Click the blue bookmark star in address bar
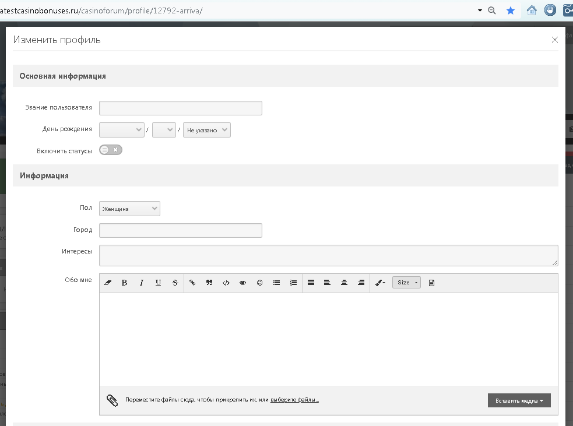This screenshot has width=573, height=426. [511, 10]
